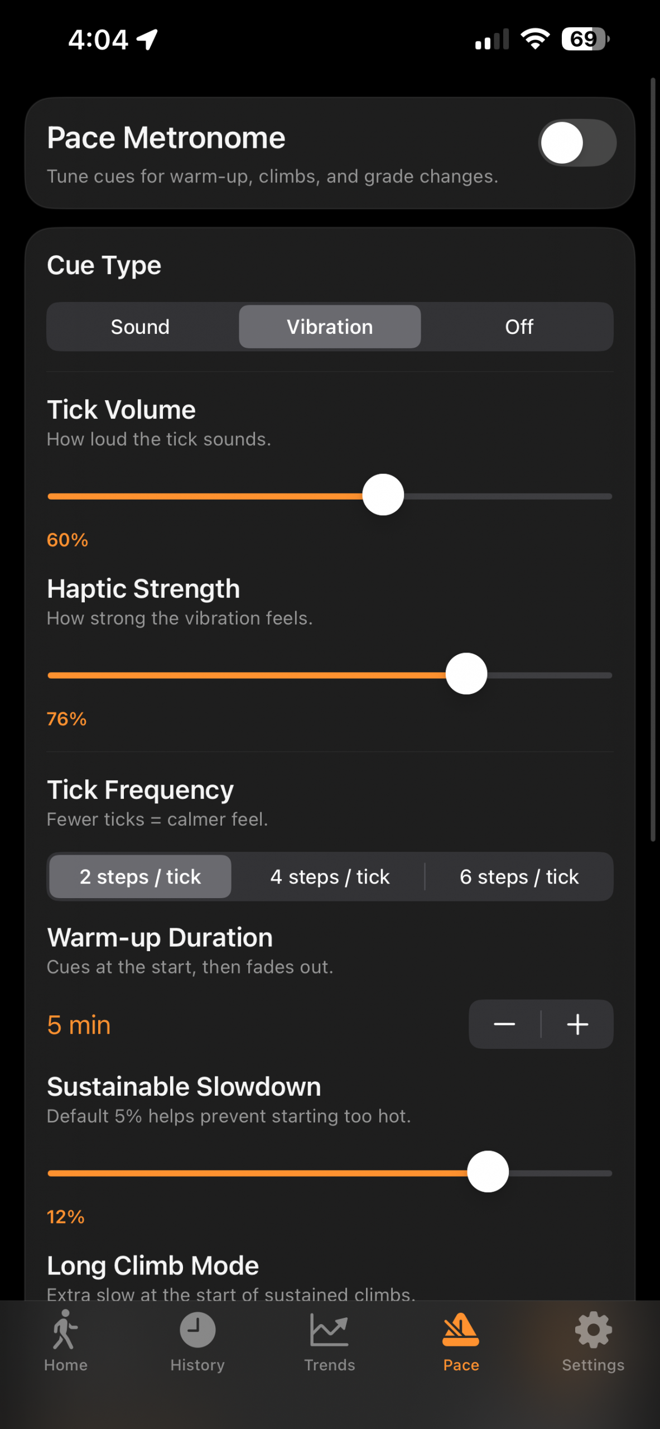This screenshot has height=1429, width=660.
Task: Choose the Vibration cue type segment
Action: (330, 327)
